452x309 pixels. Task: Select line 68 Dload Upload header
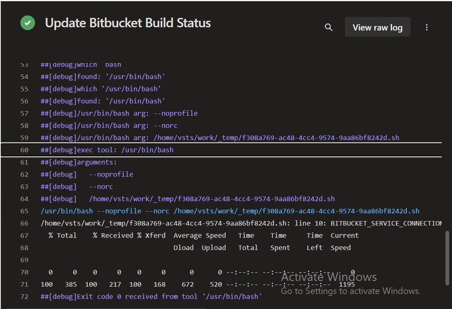coord(262,248)
